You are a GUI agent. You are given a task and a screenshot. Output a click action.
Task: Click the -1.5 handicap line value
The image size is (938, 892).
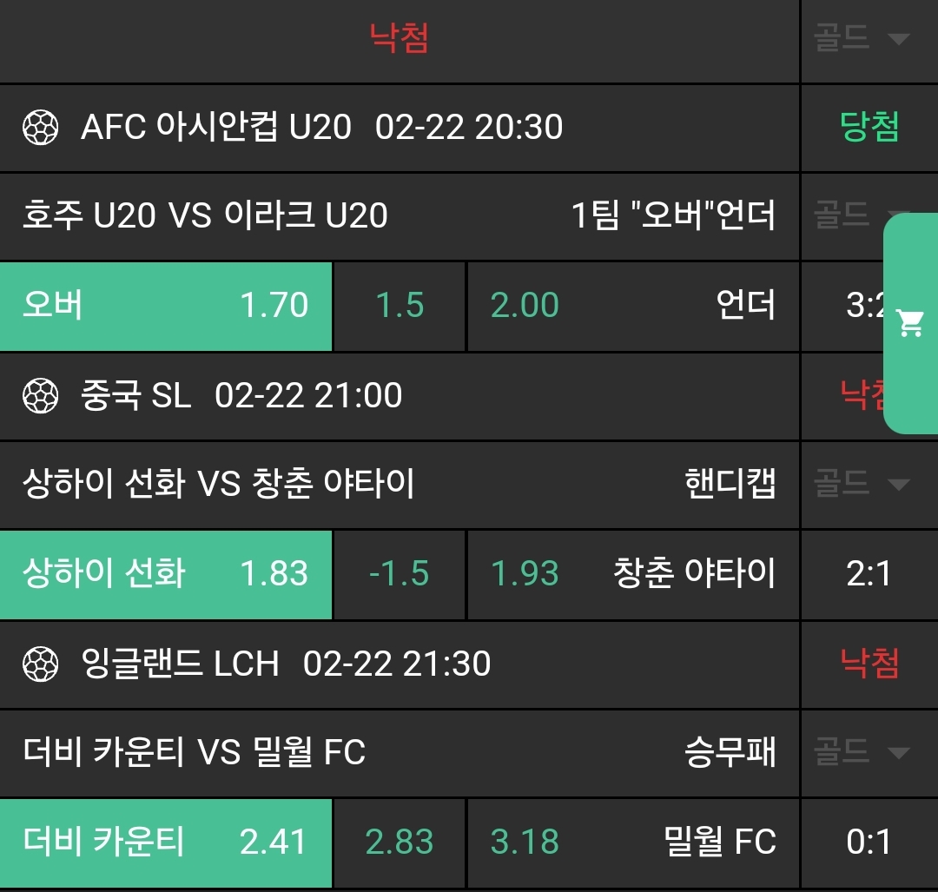(400, 574)
